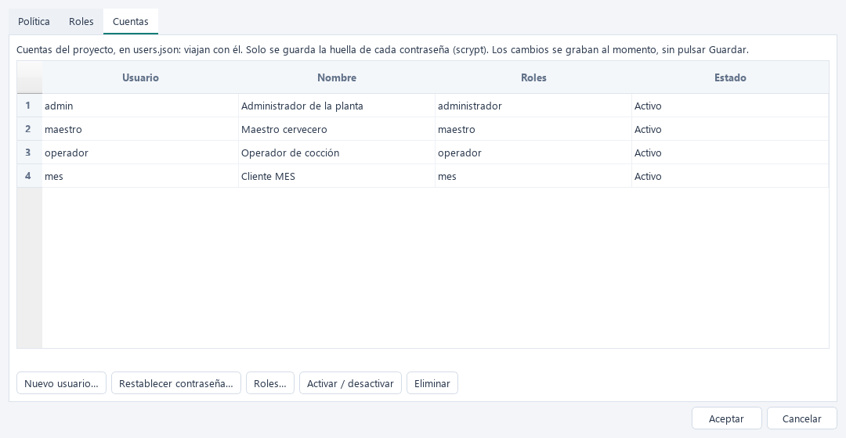Select row header number 2
This screenshot has height=438, width=846.
click(x=29, y=129)
